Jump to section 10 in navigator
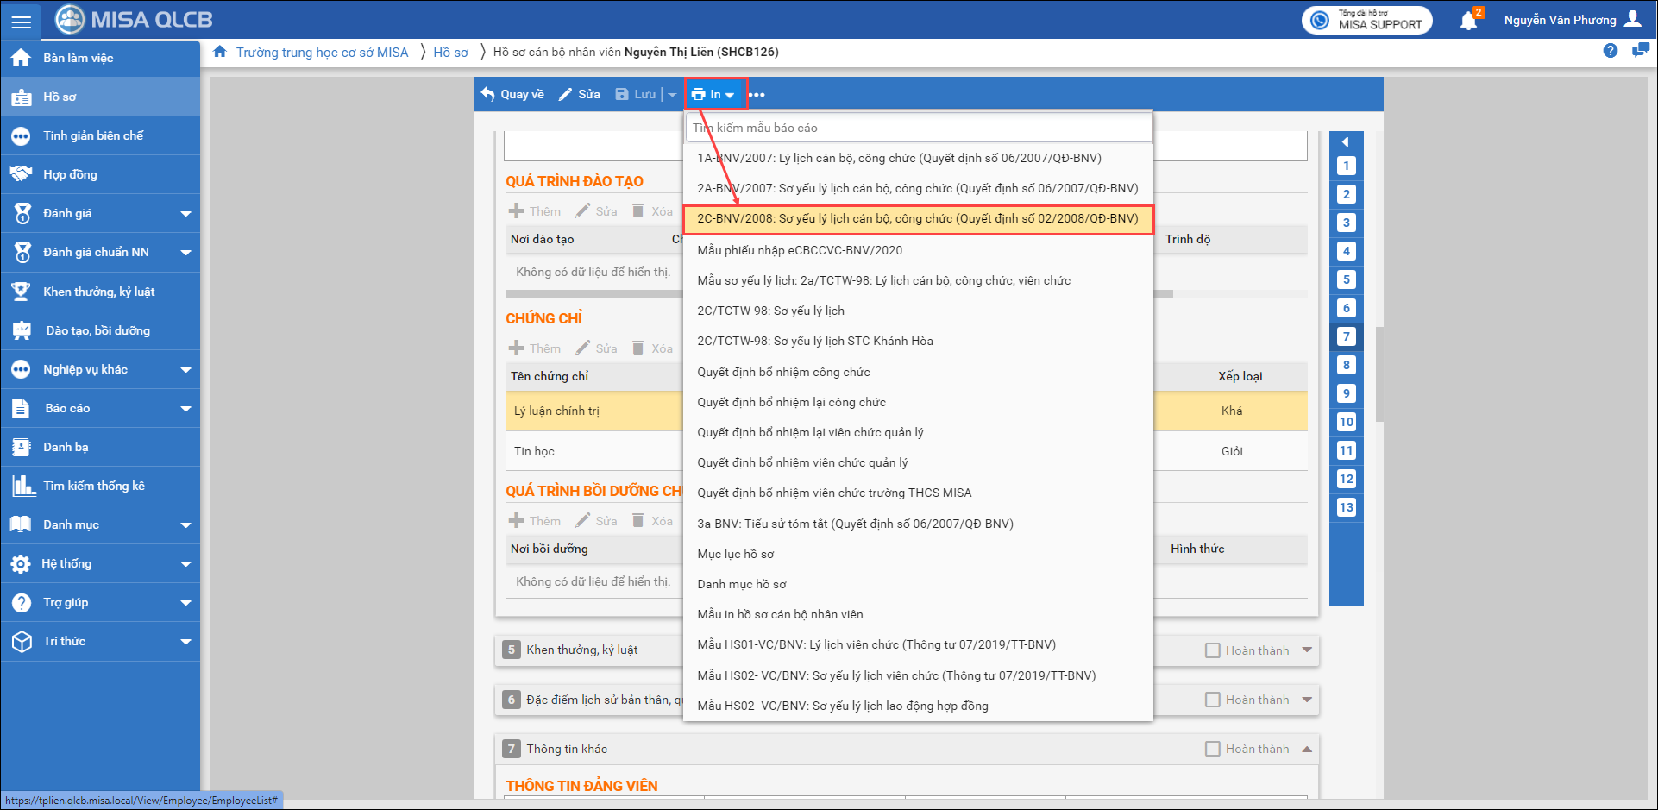Screen dimensions: 1658x810 click(x=1346, y=422)
